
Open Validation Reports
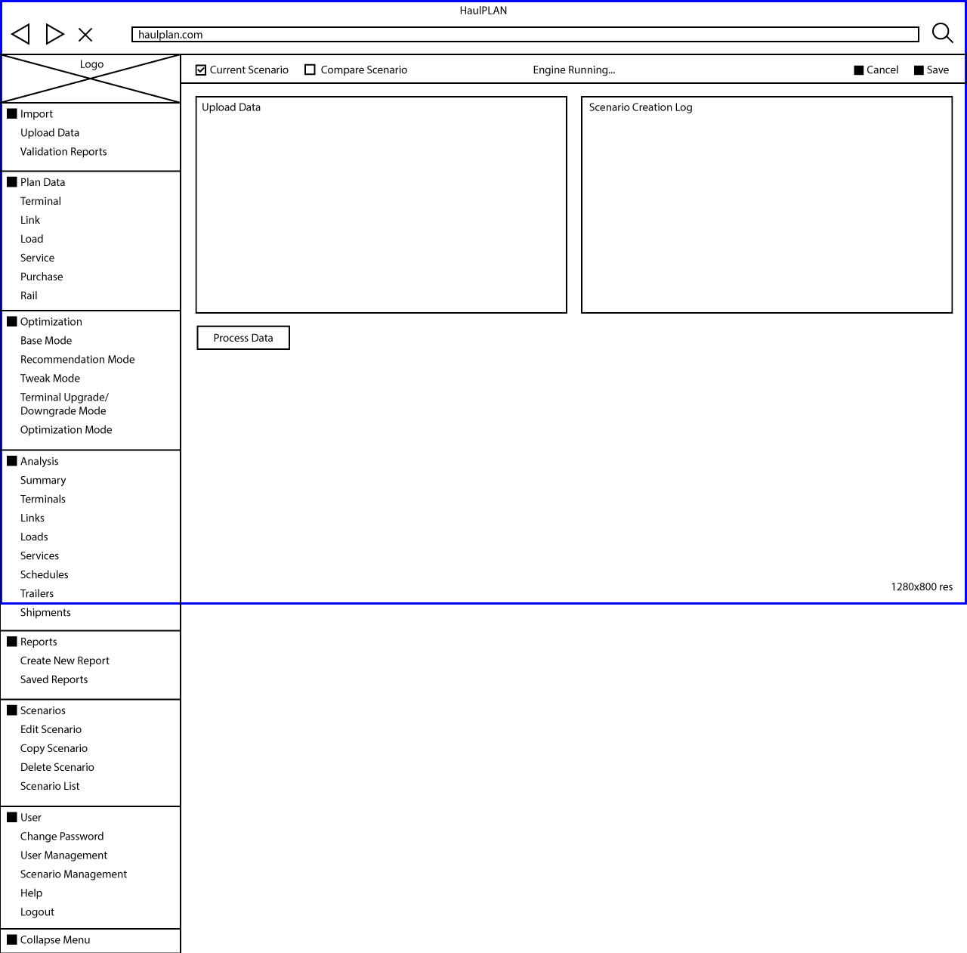click(63, 152)
